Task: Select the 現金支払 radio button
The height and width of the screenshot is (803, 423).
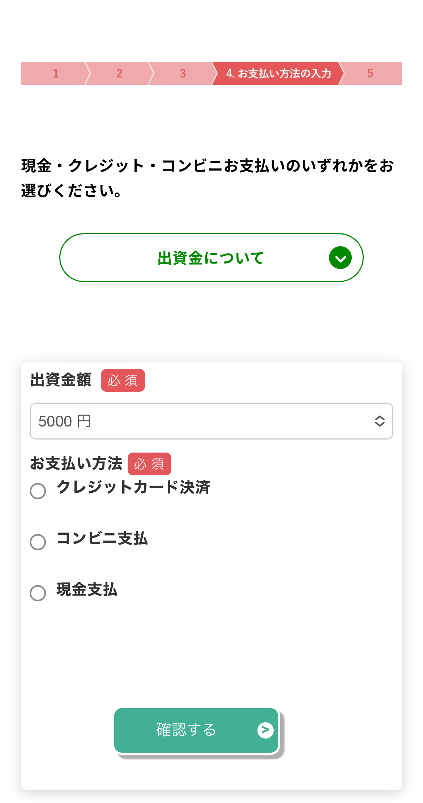Action: point(38,593)
